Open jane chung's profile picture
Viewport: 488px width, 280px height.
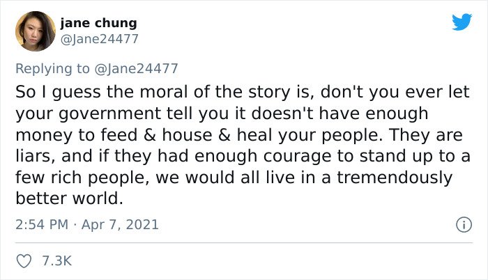[36, 31]
